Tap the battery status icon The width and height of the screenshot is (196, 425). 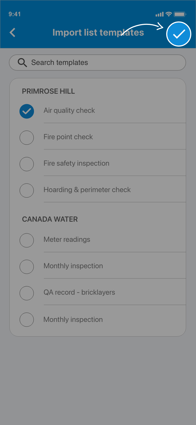click(x=180, y=14)
